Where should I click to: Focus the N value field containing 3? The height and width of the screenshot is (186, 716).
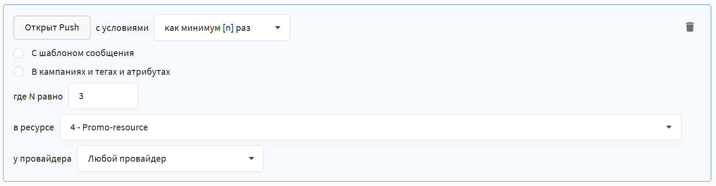[x=103, y=96]
